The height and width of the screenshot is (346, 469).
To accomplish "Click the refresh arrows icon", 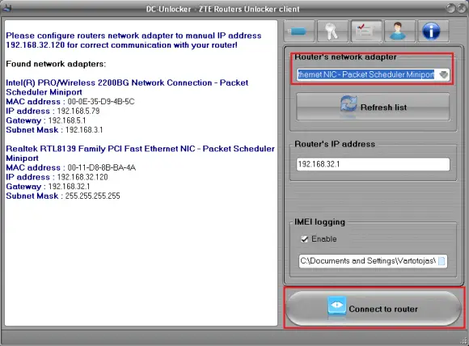I will tap(349, 104).
